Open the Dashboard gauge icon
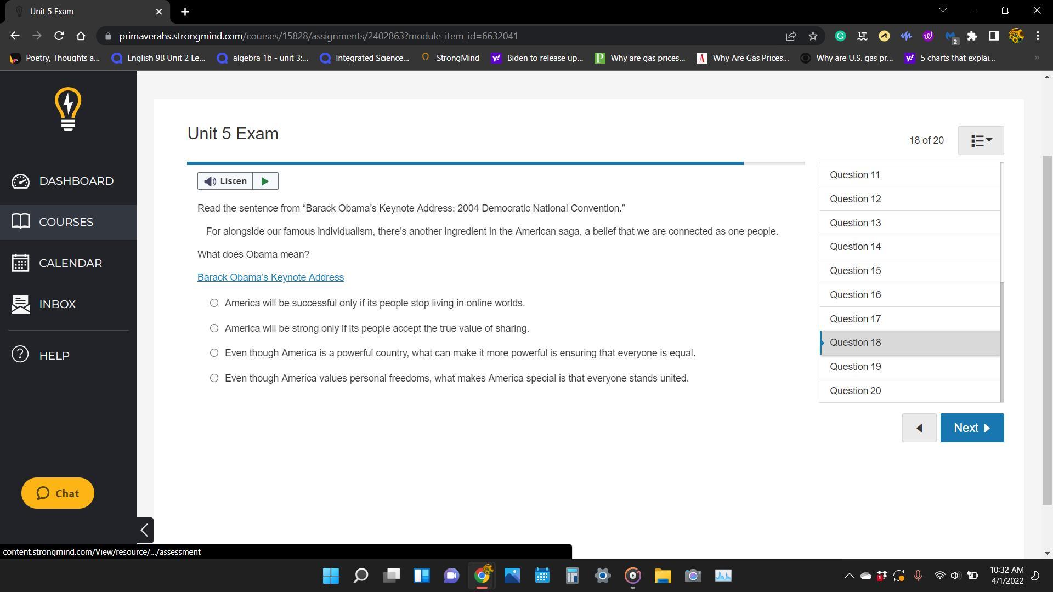 pos(20,181)
